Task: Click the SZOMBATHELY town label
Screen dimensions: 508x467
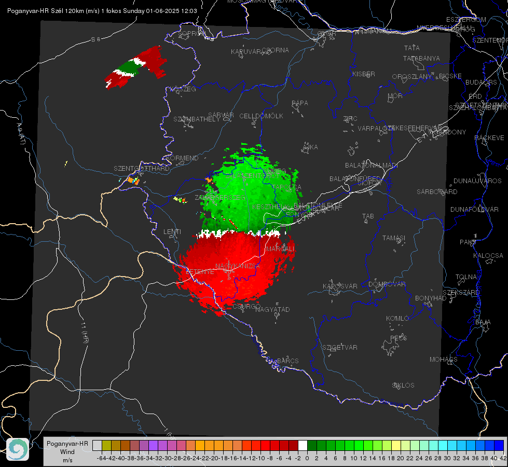Action: point(197,119)
